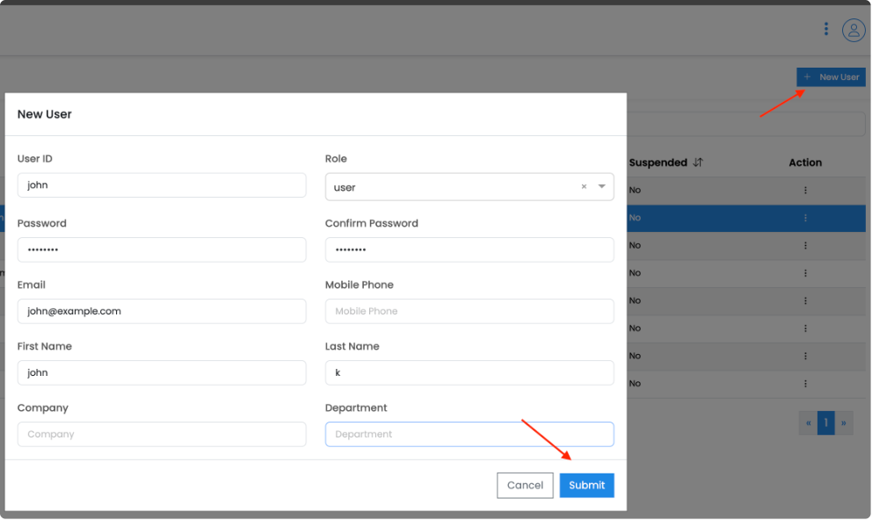The width and height of the screenshot is (872, 520).
Task: Open action menu for fourth table row
Action: [x=805, y=273]
